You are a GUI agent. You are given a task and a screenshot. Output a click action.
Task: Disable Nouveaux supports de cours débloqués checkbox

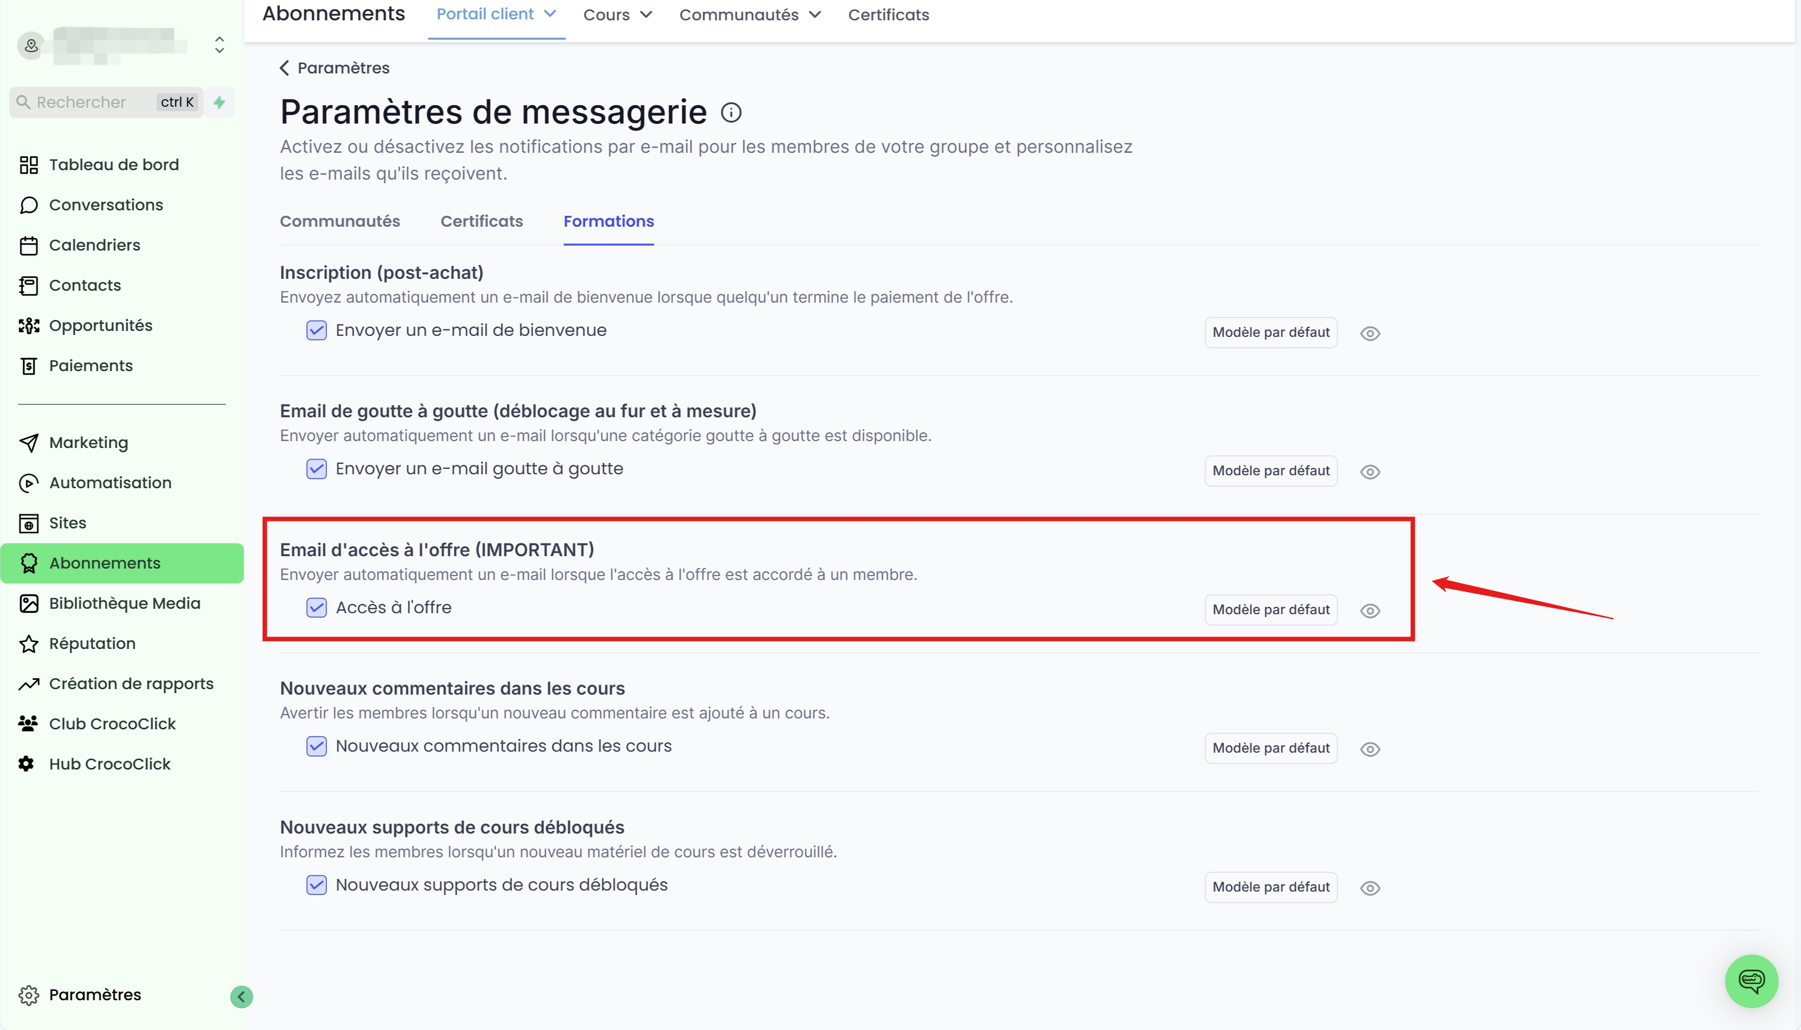(x=316, y=885)
